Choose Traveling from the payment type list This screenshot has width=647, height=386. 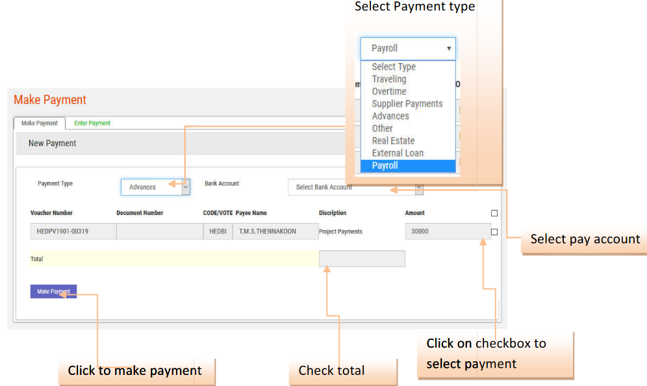click(389, 79)
